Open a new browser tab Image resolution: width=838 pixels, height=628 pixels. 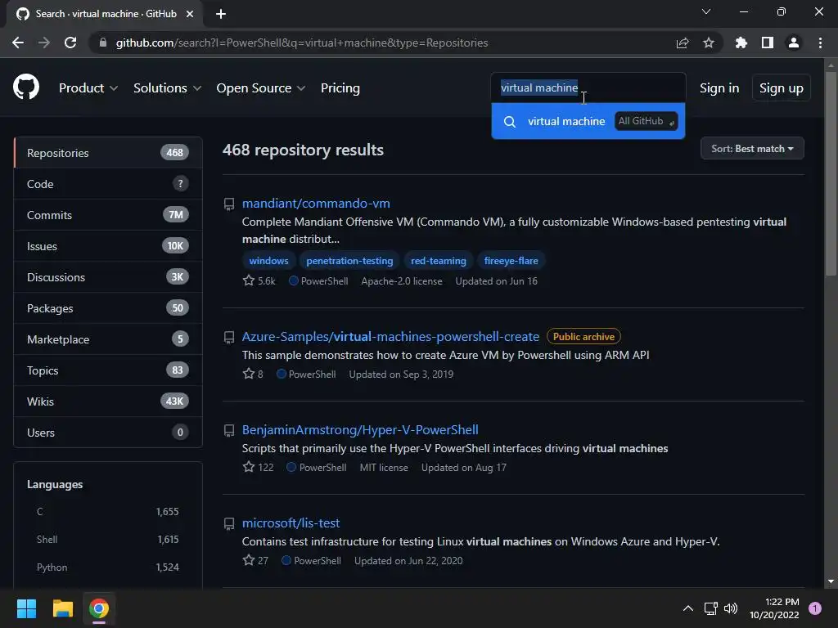(x=221, y=14)
